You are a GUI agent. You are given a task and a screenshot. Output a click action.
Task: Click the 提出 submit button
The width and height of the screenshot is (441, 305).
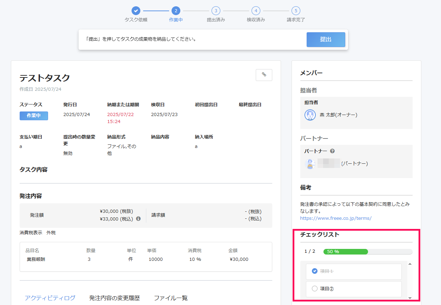click(326, 40)
